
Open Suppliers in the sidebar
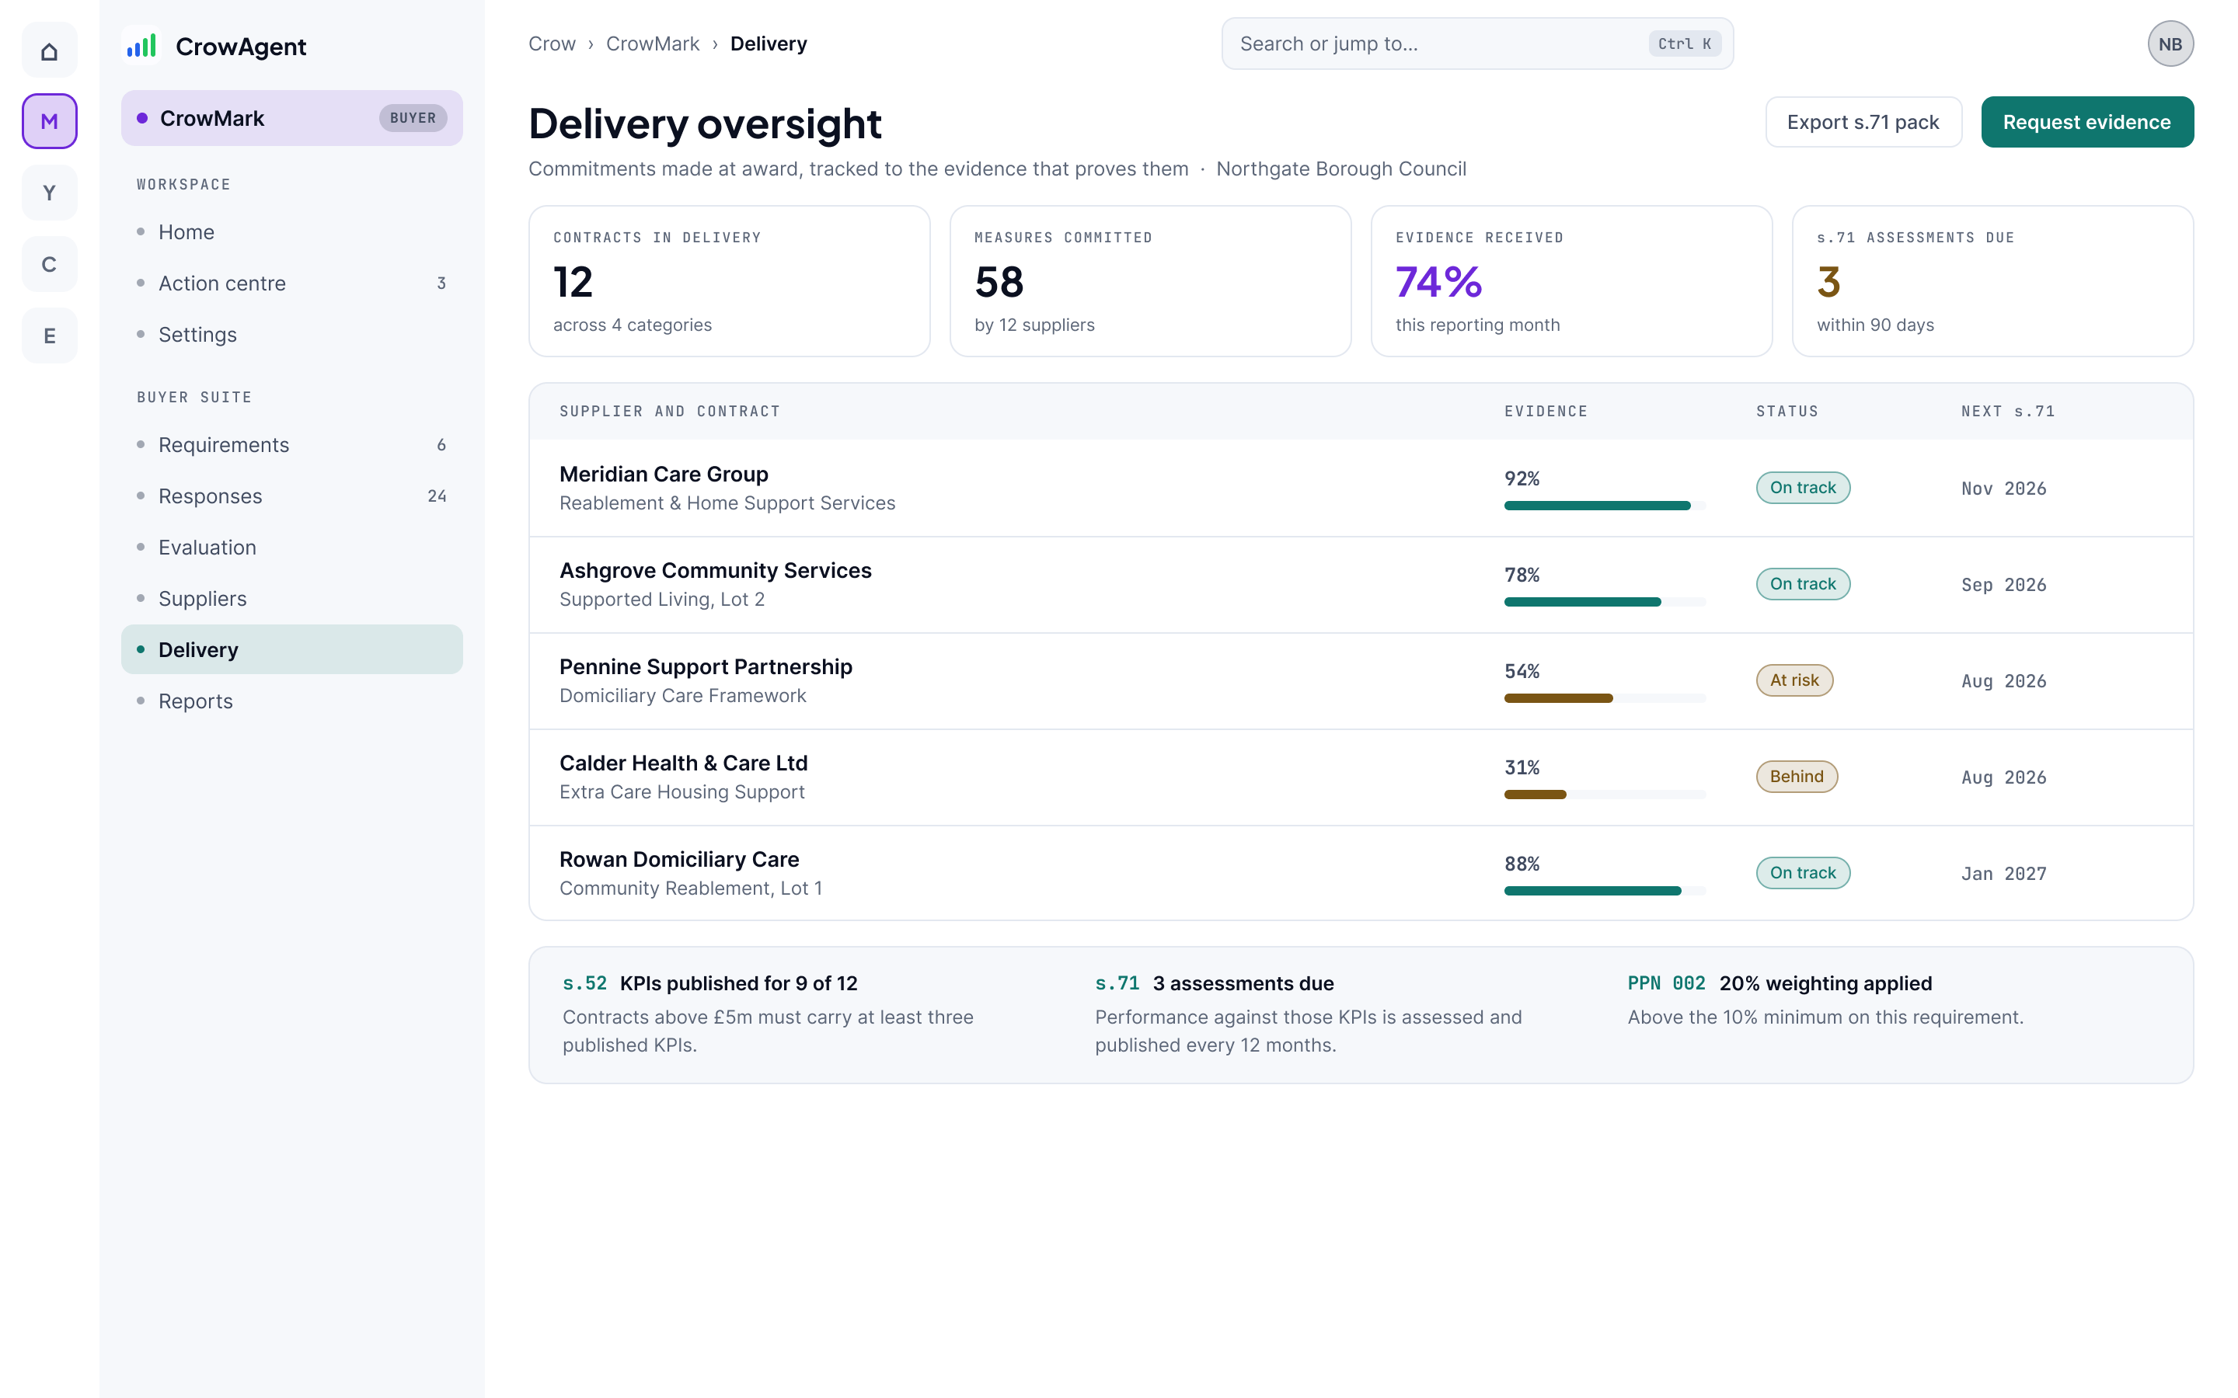[292, 598]
